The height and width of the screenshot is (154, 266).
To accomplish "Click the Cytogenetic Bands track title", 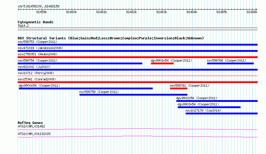I will tap(36, 22).
